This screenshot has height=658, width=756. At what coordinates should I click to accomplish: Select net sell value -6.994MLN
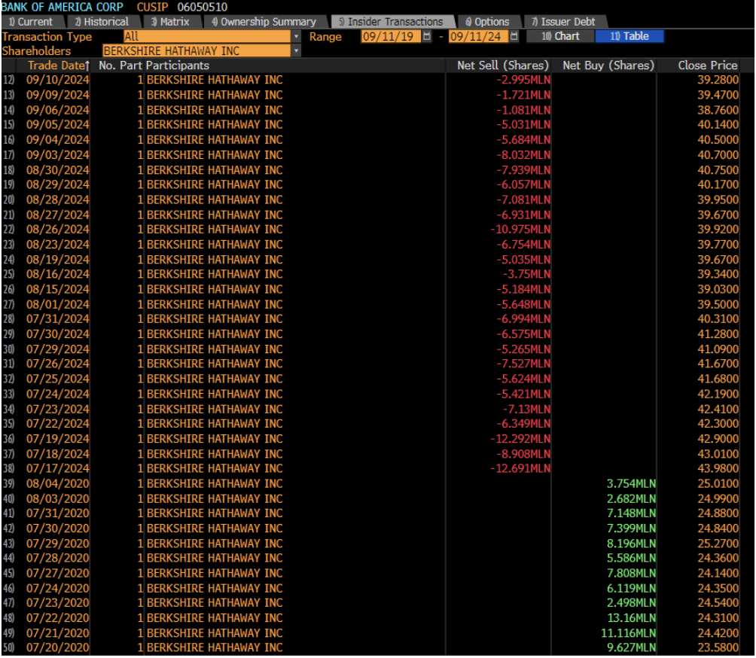point(523,319)
